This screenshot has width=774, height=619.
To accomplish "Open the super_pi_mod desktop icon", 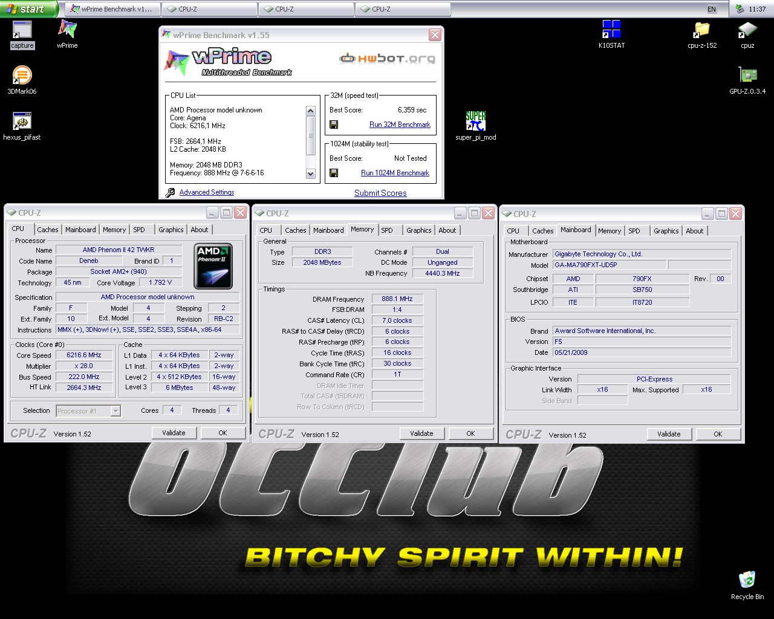I will tap(476, 126).
